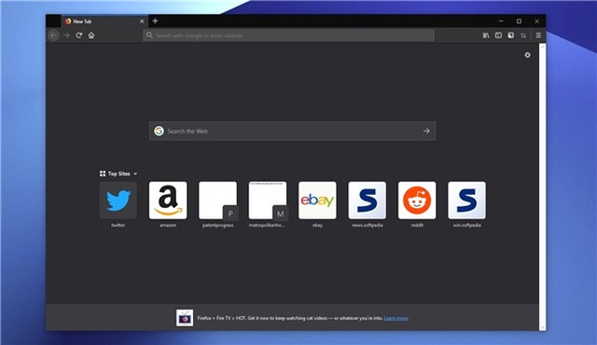Focus the address bar
This screenshot has height=345, width=597.
[x=288, y=35]
